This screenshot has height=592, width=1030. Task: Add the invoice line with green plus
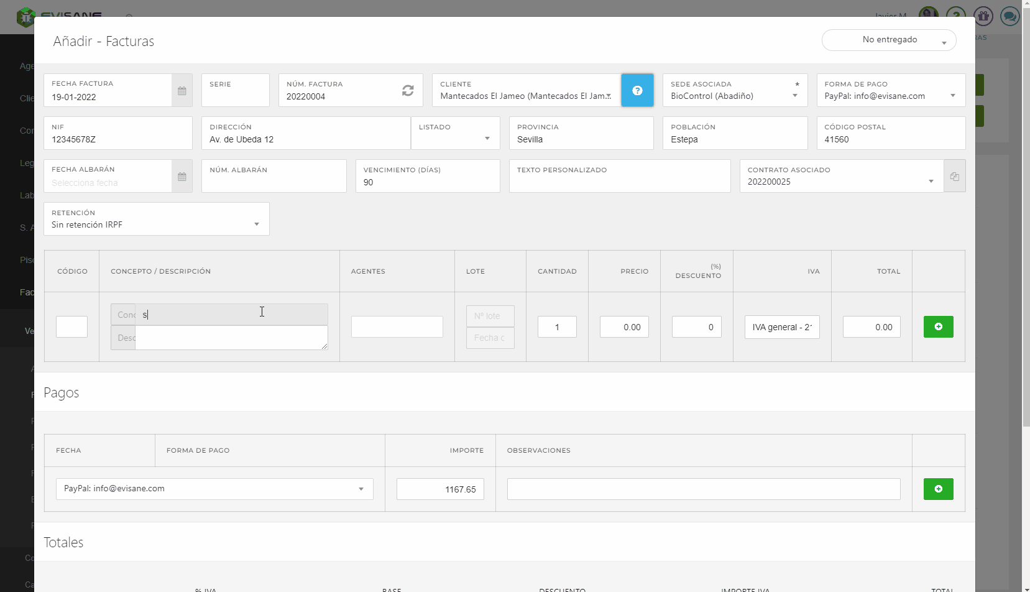938,327
